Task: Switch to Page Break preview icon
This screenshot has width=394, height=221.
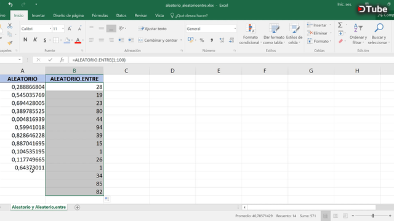Action: coord(345,216)
